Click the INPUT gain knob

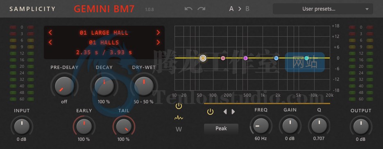point(22,127)
